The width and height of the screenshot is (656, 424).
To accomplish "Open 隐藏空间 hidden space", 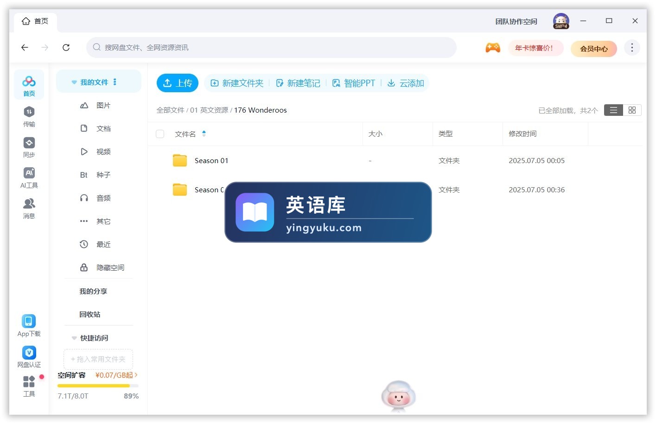I will pos(110,268).
